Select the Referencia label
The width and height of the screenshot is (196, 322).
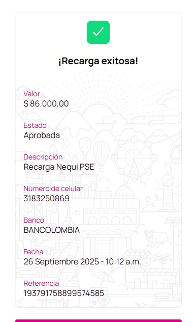pyautogui.click(x=41, y=283)
